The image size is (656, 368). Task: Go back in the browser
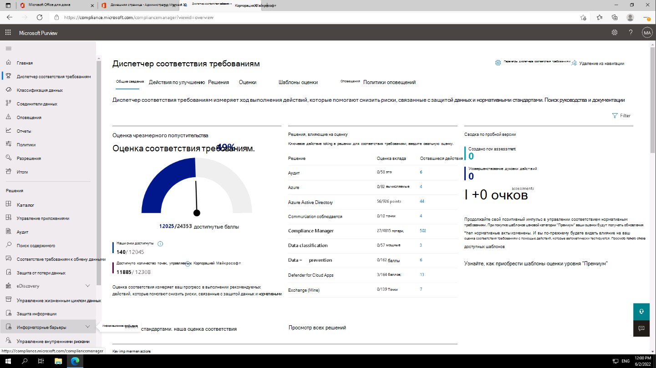click(x=10, y=17)
